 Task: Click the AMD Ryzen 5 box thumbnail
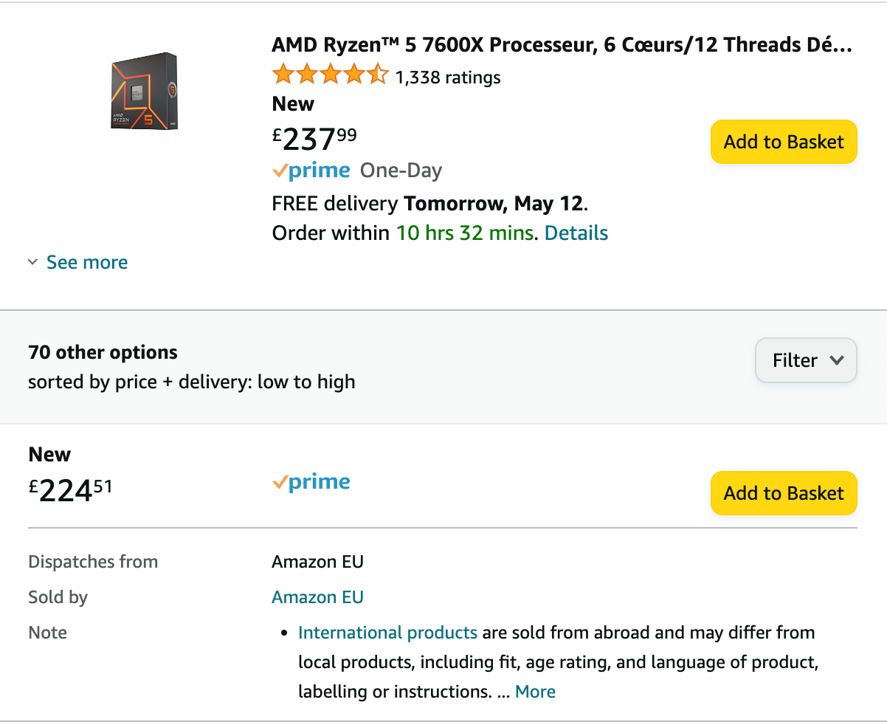pyautogui.click(x=145, y=91)
